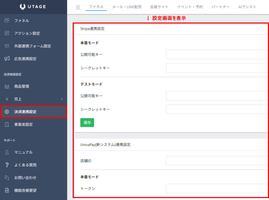Image resolution: width=269 pixels, height=200 pixels.
Task: Click the 事業者設定 building icon
Action: coord(7,125)
